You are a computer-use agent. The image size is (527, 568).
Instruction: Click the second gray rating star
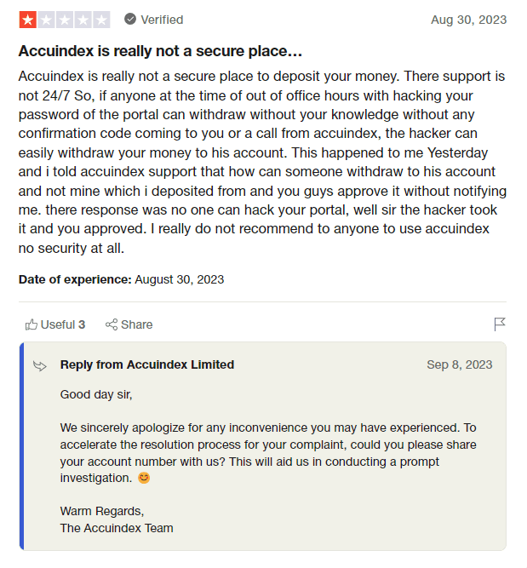(46, 19)
